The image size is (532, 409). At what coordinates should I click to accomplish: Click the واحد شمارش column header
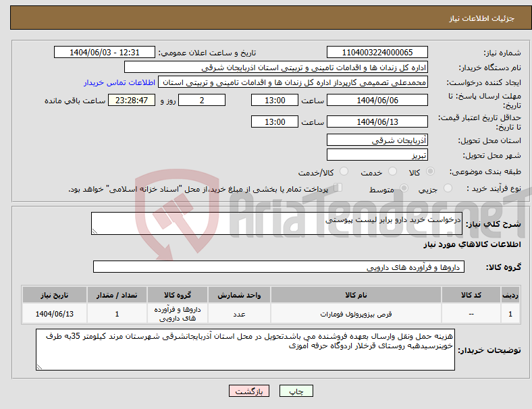tap(239, 295)
